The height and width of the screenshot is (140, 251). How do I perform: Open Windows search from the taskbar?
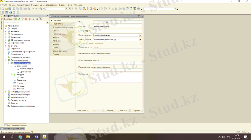(12, 137)
